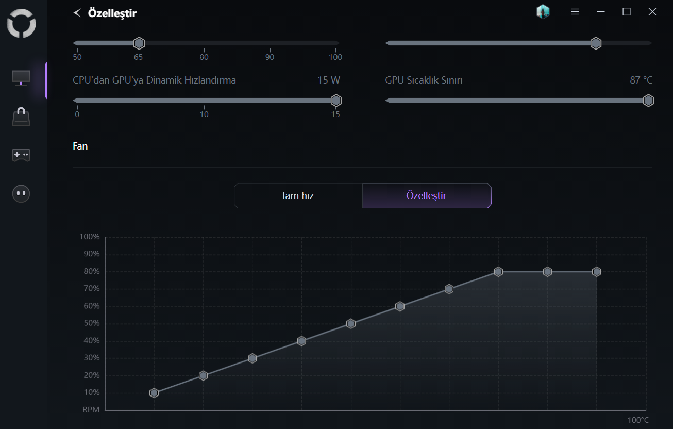The image size is (673, 429).
Task: Select the fan curve point at 60%
Action: pos(400,306)
